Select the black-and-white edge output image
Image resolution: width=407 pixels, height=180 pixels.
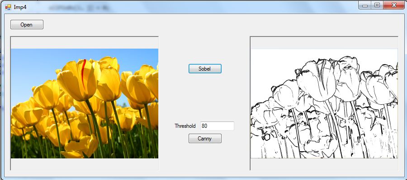click(324, 103)
